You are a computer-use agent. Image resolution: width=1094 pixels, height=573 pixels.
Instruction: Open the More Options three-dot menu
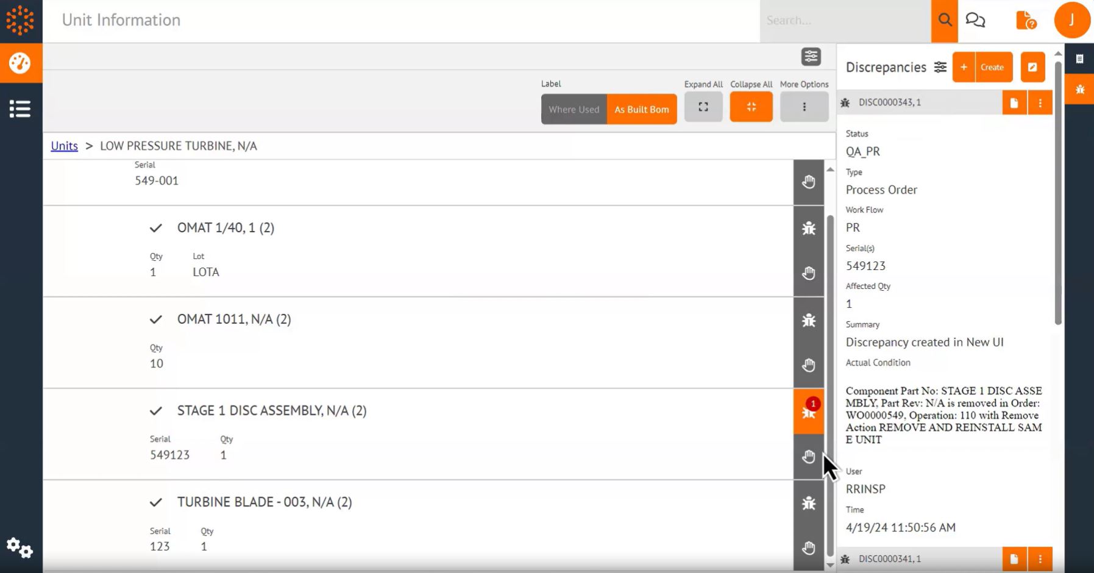tap(805, 106)
